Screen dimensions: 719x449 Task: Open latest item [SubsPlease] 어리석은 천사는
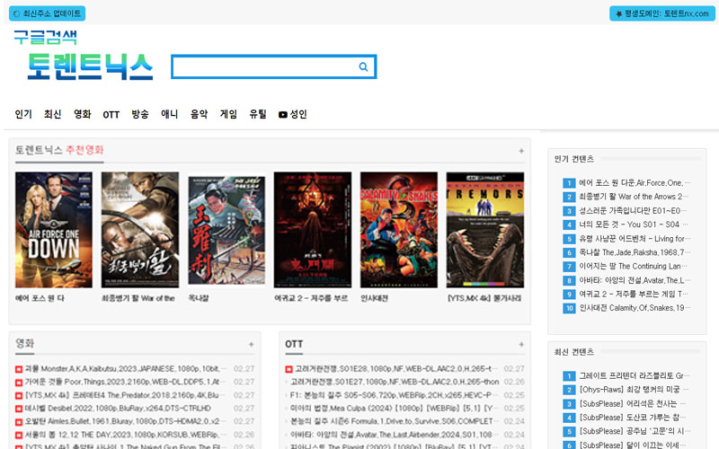pos(633,403)
